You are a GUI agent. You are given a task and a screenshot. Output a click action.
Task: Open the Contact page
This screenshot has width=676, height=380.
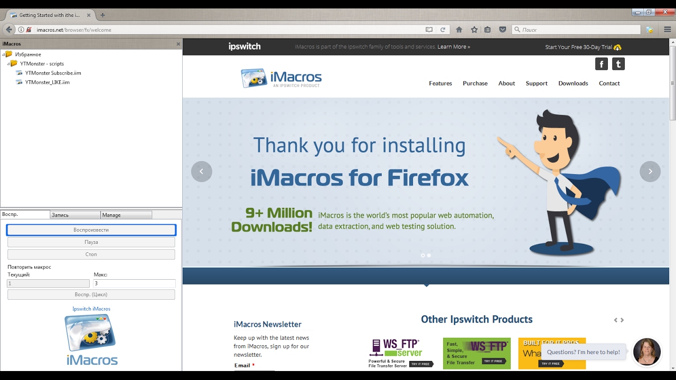point(609,83)
